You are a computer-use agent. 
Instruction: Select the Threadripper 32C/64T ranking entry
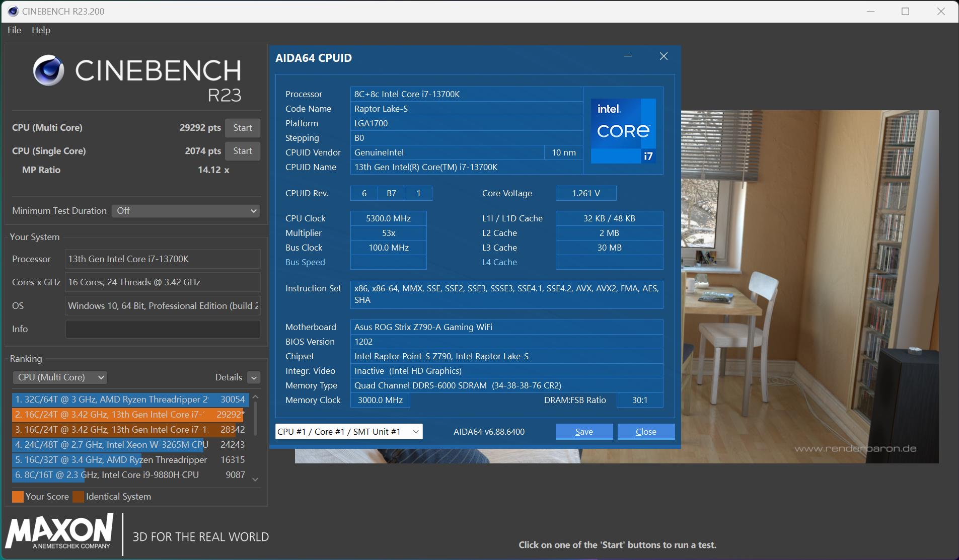coord(130,399)
